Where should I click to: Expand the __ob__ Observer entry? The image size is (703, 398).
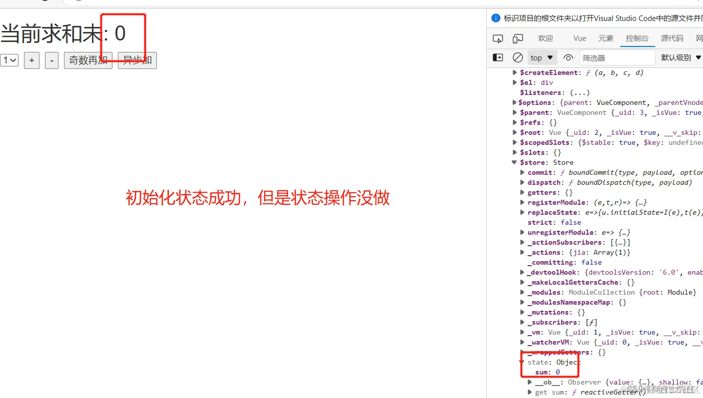[530, 382]
